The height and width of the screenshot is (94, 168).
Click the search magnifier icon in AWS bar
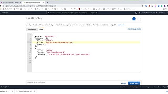tap(48, 13)
